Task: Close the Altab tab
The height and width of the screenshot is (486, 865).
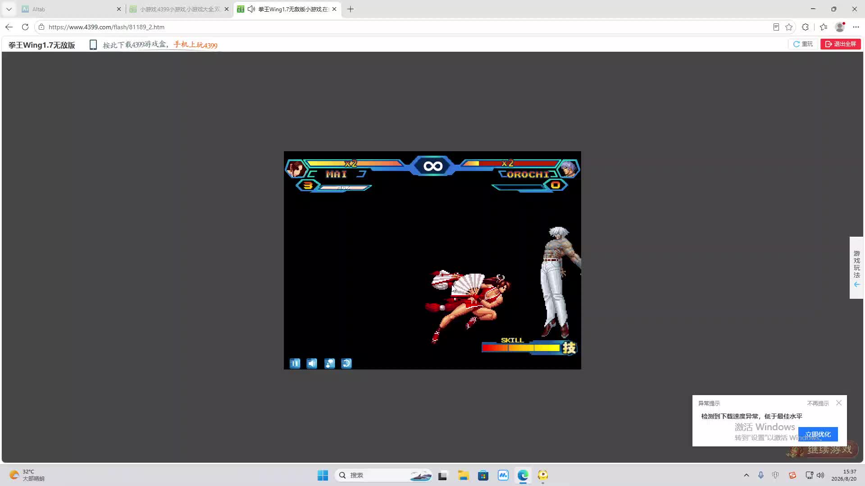Action: (119, 9)
